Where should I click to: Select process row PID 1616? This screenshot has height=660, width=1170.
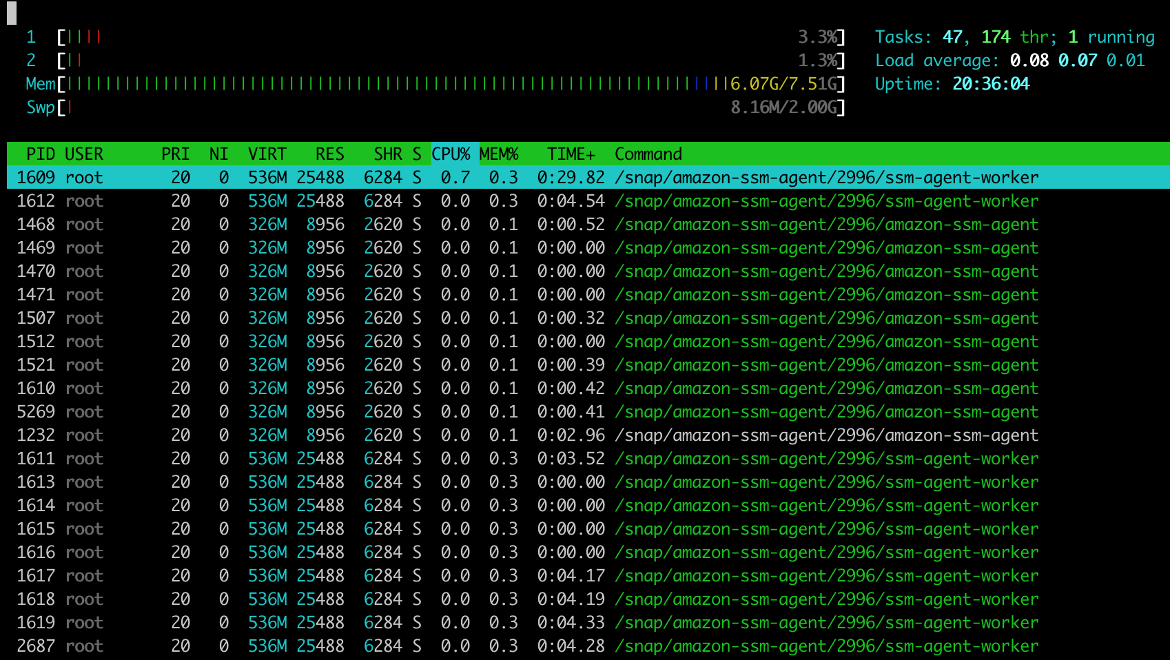tap(588, 552)
